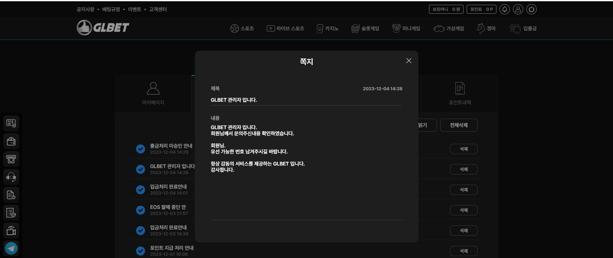The width and height of the screenshot is (613, 258).
Task: Toggle checkbox for 출금처리 미승인 안내 message
Action: [141, 149]
